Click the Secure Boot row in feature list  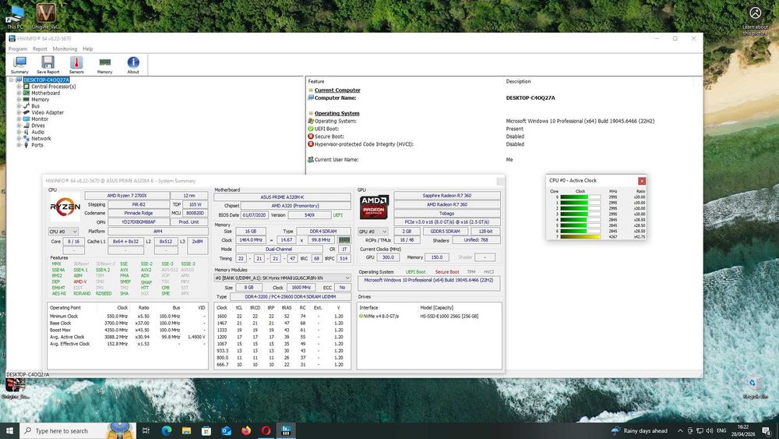pyautogui.click(x=502, y=136)
